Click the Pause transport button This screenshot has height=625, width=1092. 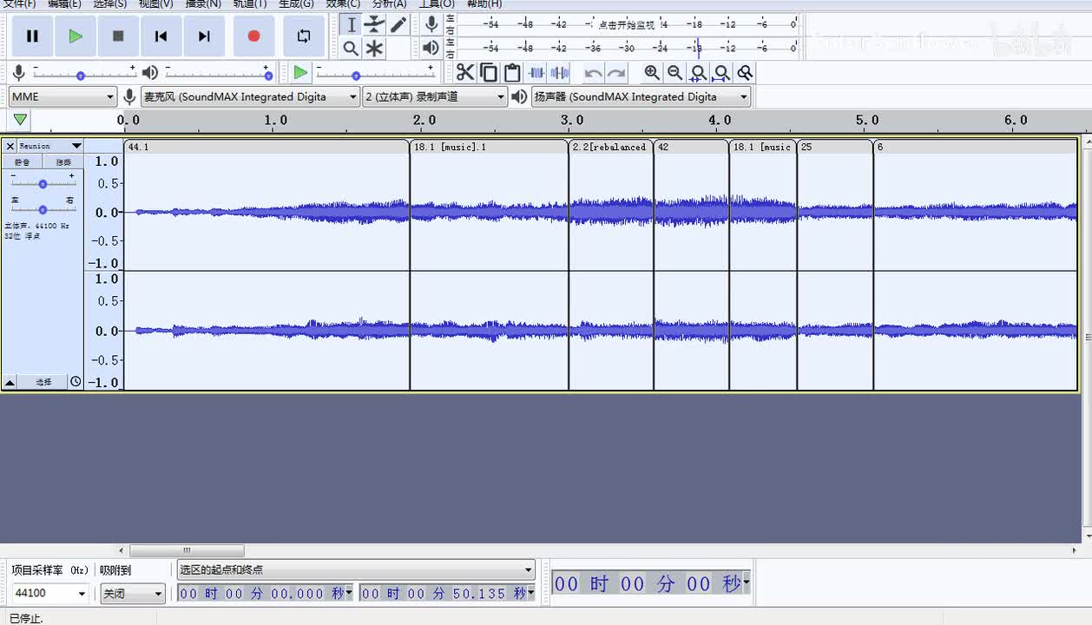32,36
